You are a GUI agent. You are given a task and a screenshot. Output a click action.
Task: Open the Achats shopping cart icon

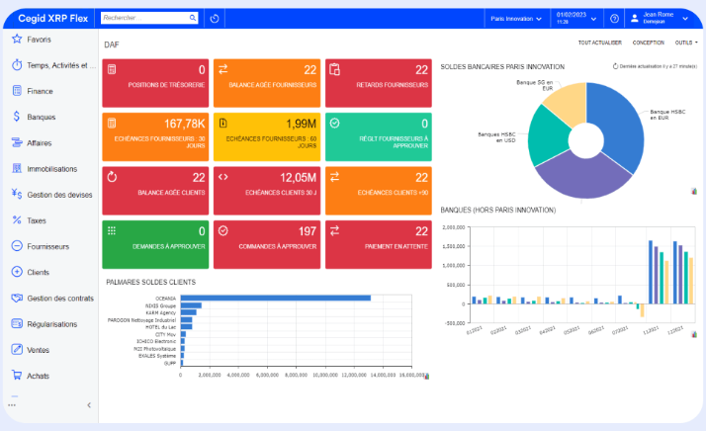[x=17, y=375]
